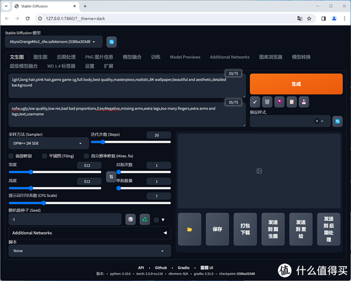Image resolution: width=351 pixels, height=281 pixels.
Task: Click the orange 生成 generate button
Action: (296, 84)
